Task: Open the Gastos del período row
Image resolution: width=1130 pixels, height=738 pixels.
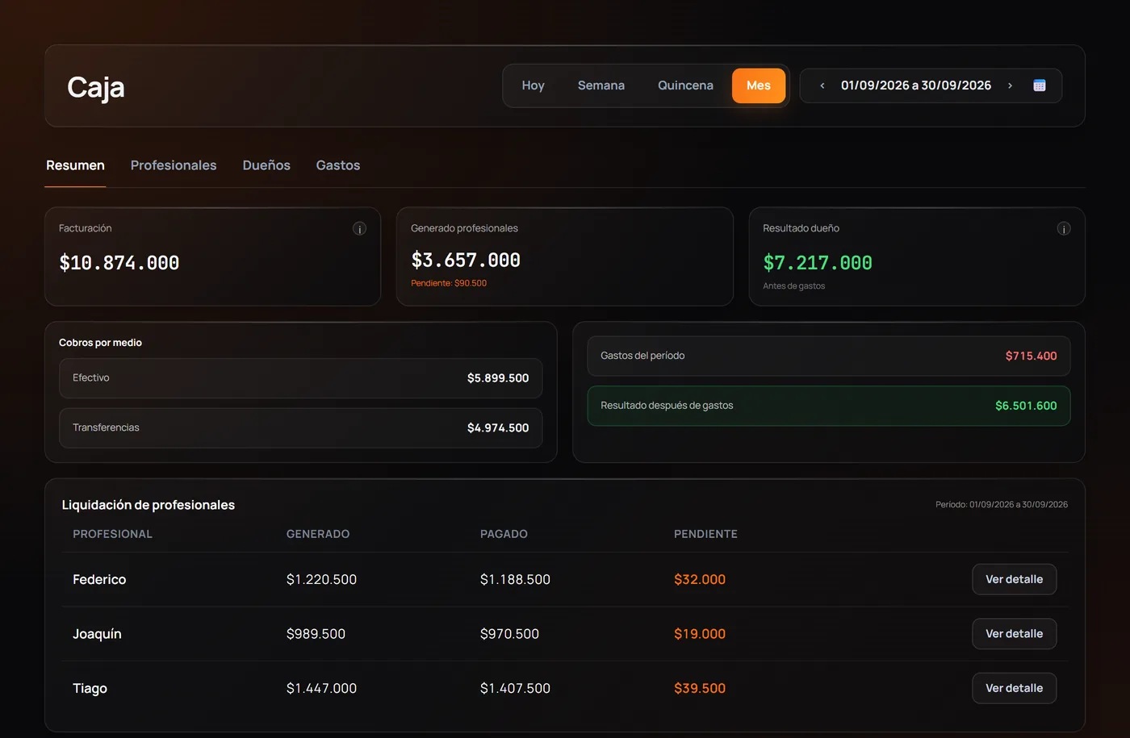Action: (829, 356)
